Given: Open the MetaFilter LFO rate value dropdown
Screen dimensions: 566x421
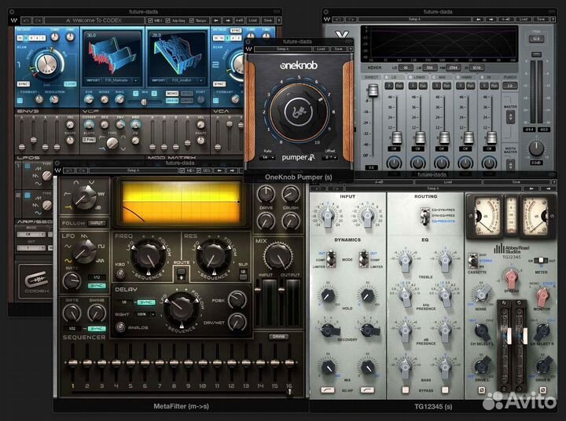Looking at the screenshot, I should point(97,276).
